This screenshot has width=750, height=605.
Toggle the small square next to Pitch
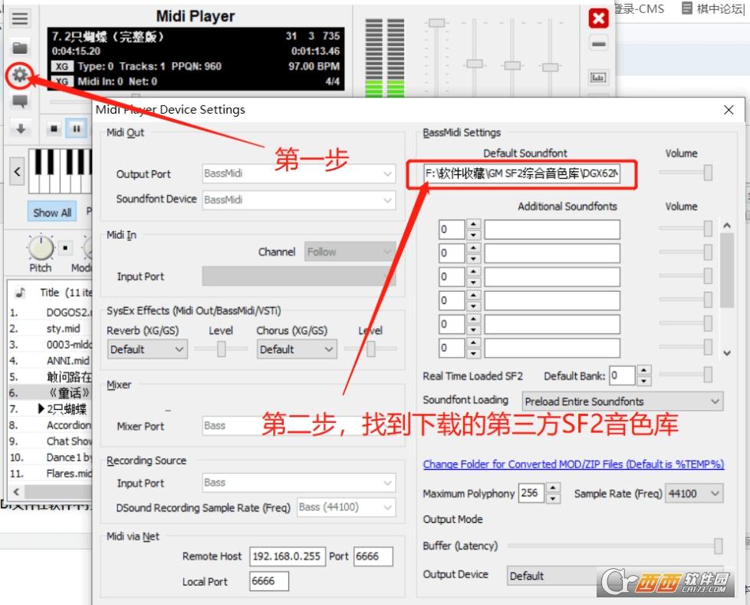pyautogui.click(x=65, y=248)
